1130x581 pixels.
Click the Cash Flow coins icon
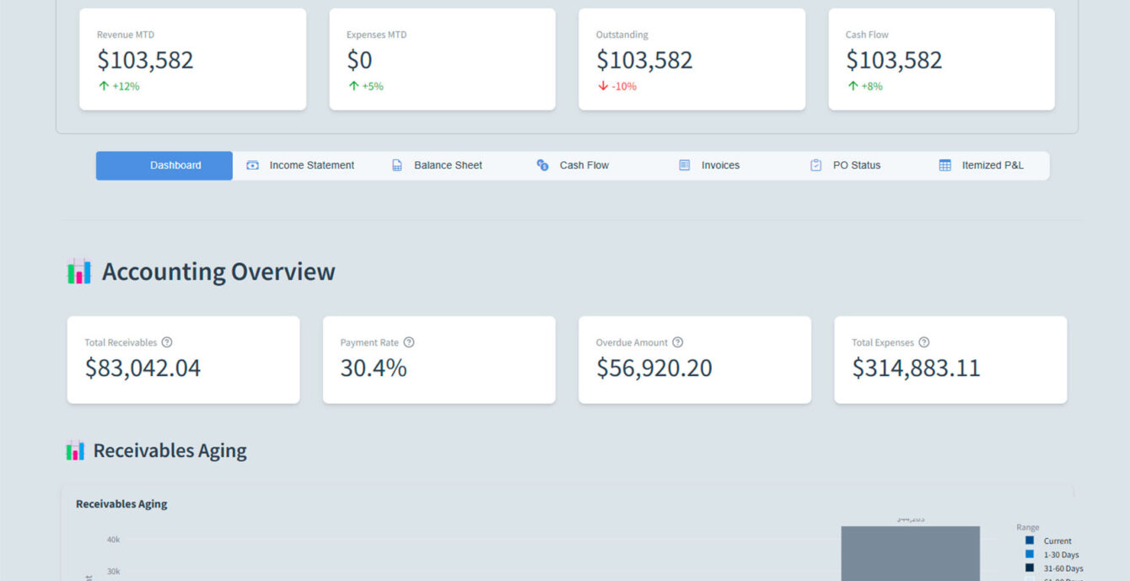tap(542, 165)
